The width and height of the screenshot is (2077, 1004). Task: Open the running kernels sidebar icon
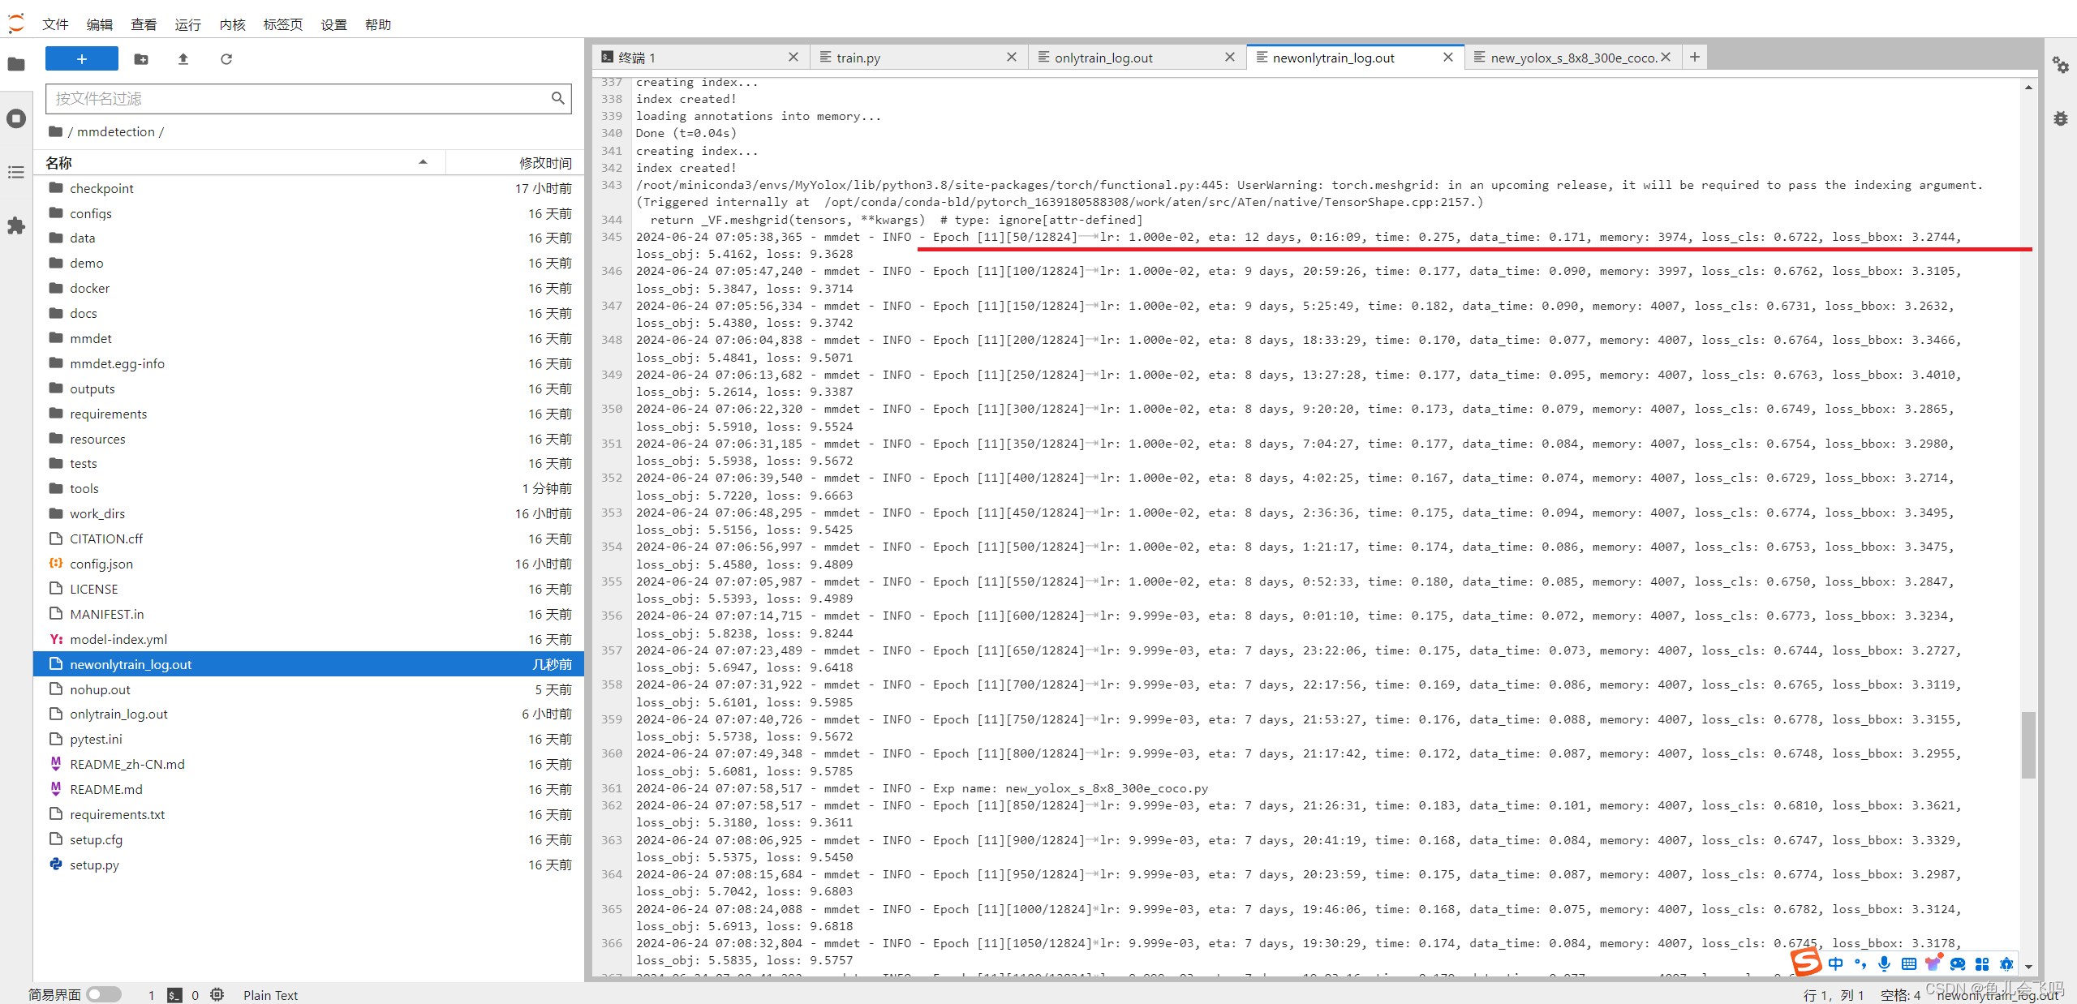click(x=16, y=118)
